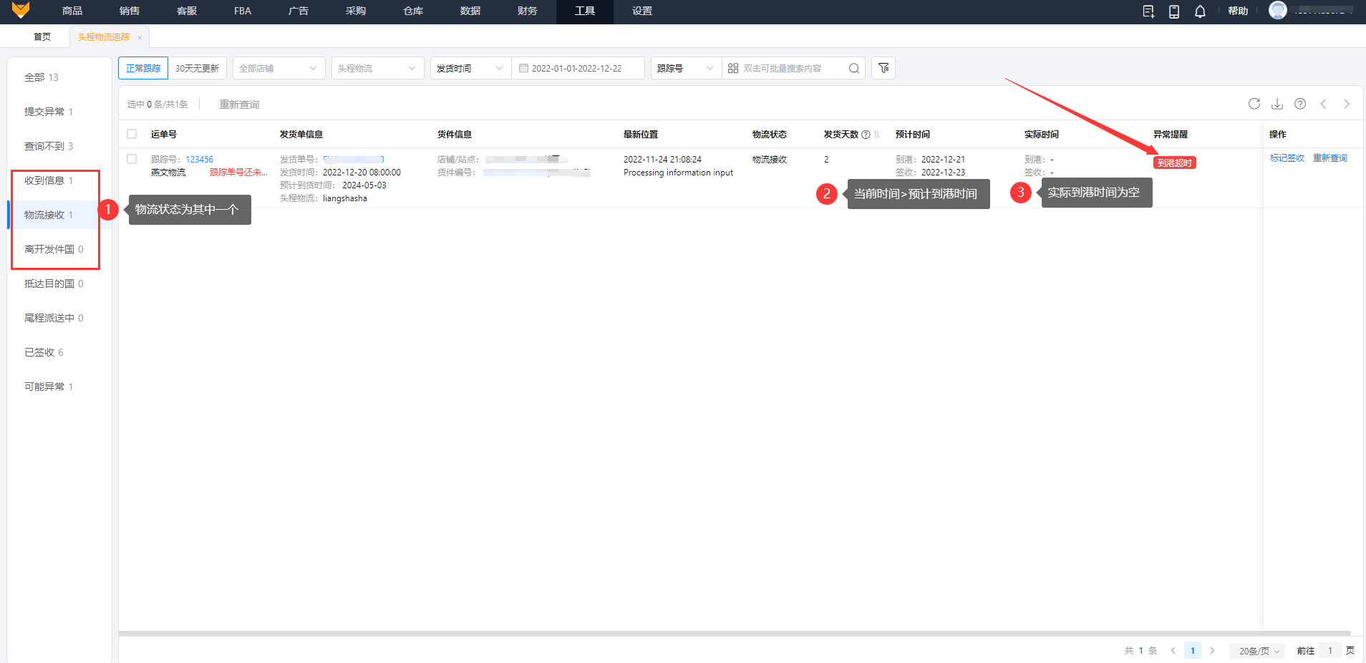Viewport: 1366px width, 663px height.
Task: Open the 采购 menu
Action: pyautogui.click(x=356, y=11)
